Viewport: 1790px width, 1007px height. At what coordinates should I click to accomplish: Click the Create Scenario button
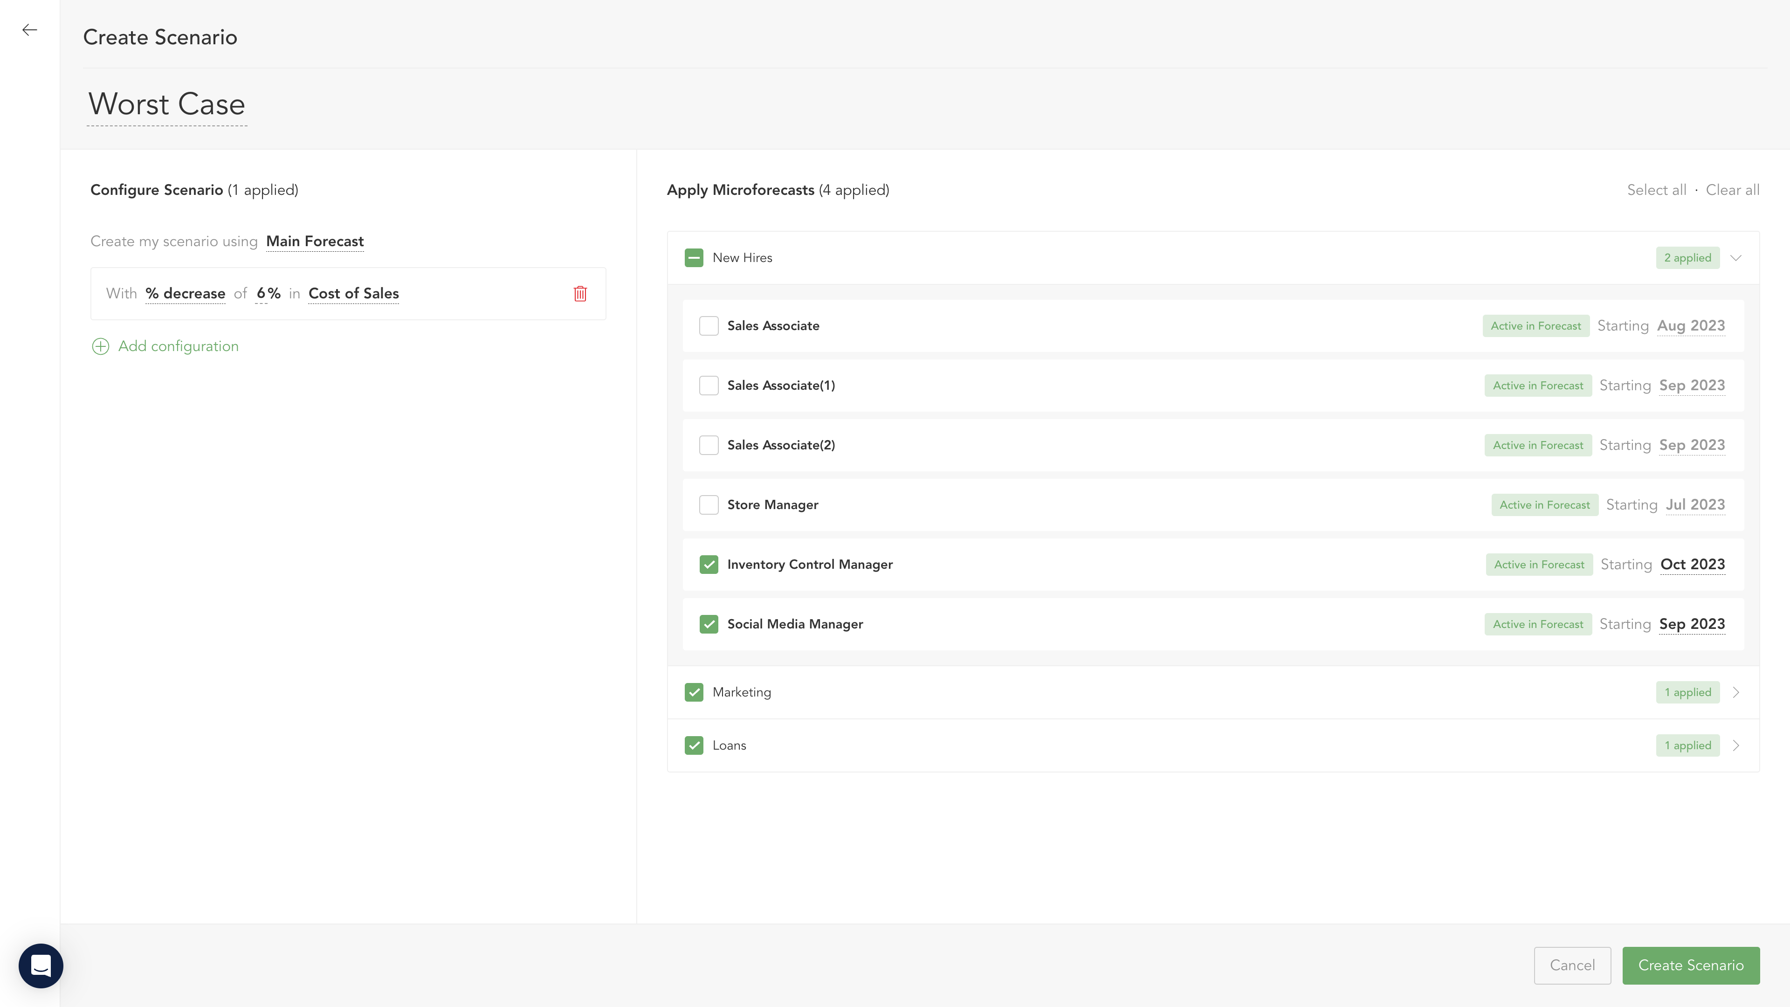coord(1691,966)
